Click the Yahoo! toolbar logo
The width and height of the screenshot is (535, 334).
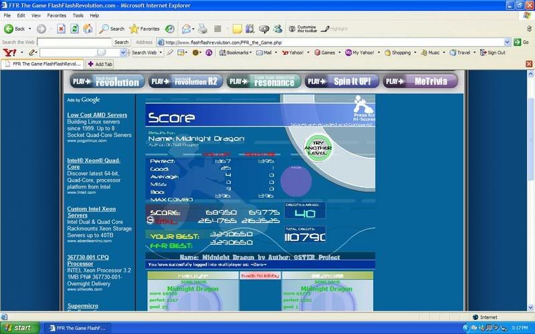(x=9, y=52)
